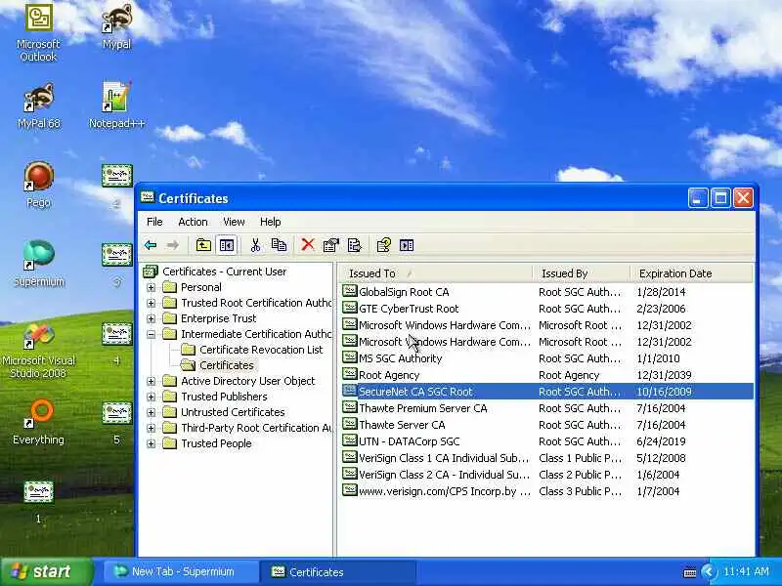Select the Root Agency certificate icon
The width and height of the screenshot is (782, 586).
pyautogui.click(x=350, y=374)
